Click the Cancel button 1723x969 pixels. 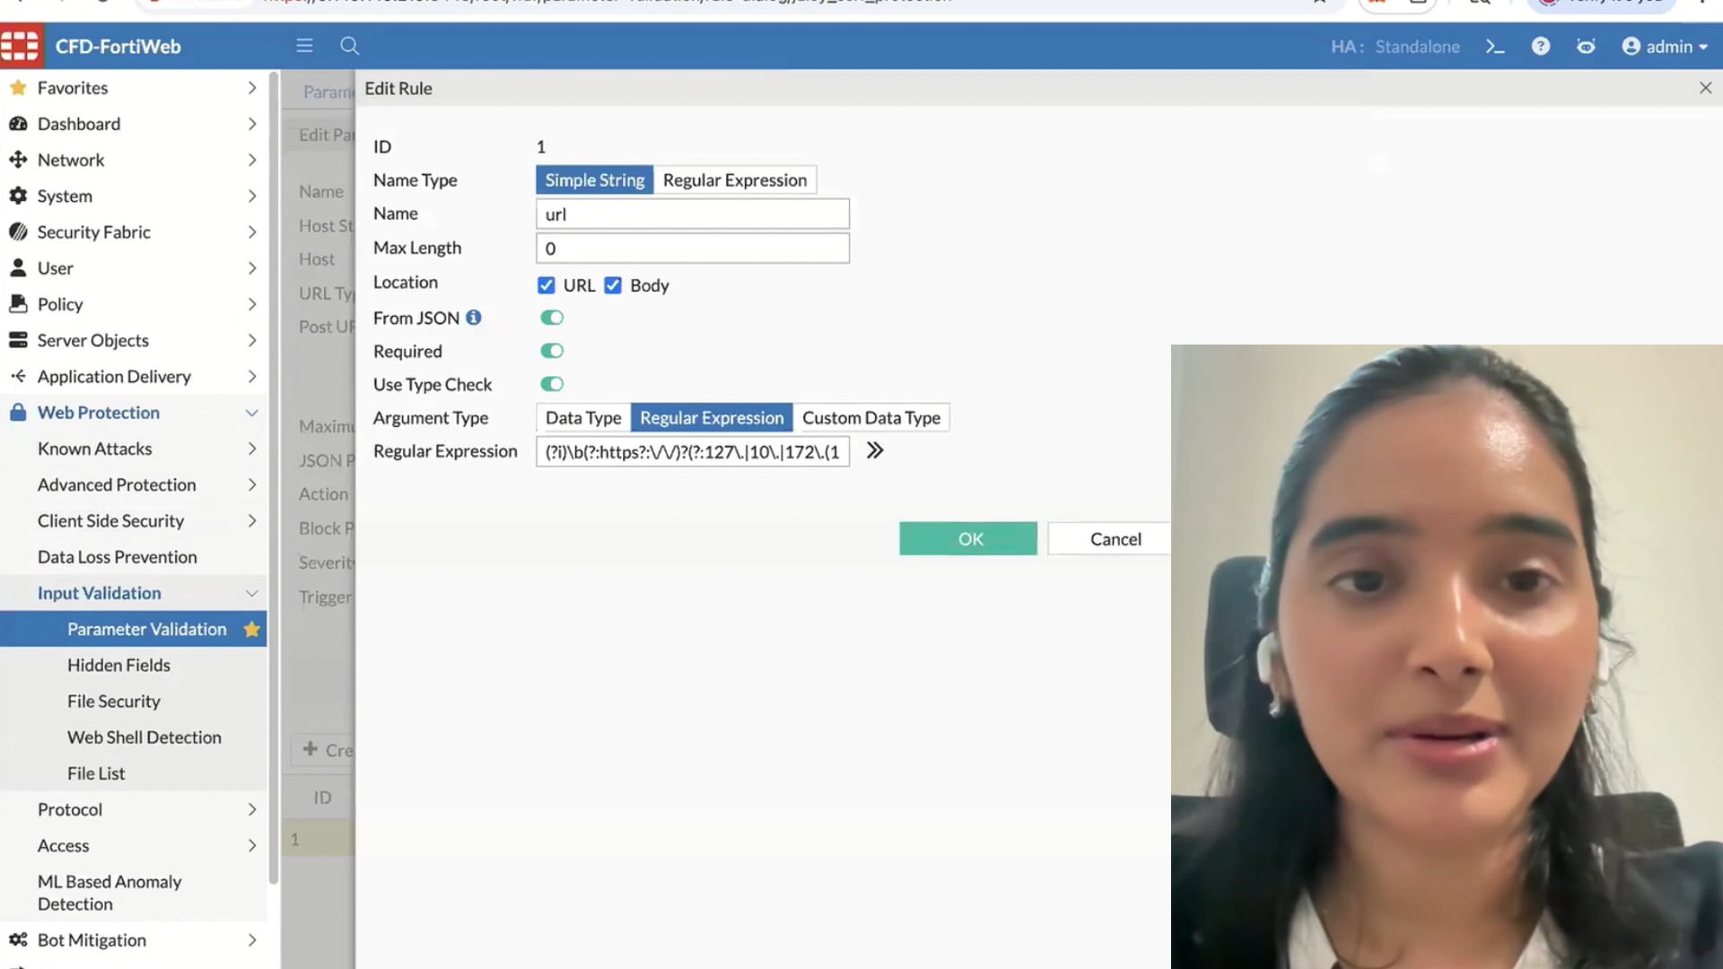(1115, 539)
